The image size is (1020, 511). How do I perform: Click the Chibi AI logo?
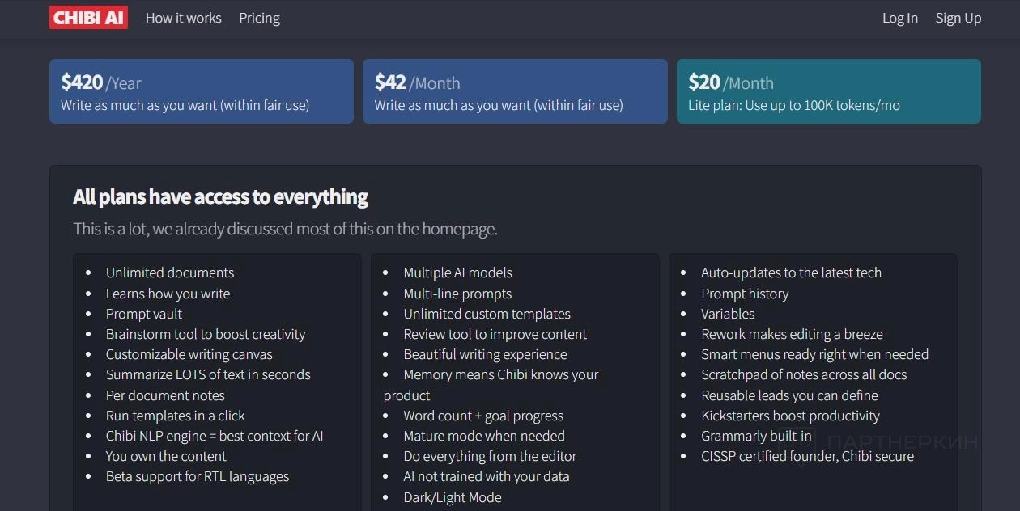(88, 18)
